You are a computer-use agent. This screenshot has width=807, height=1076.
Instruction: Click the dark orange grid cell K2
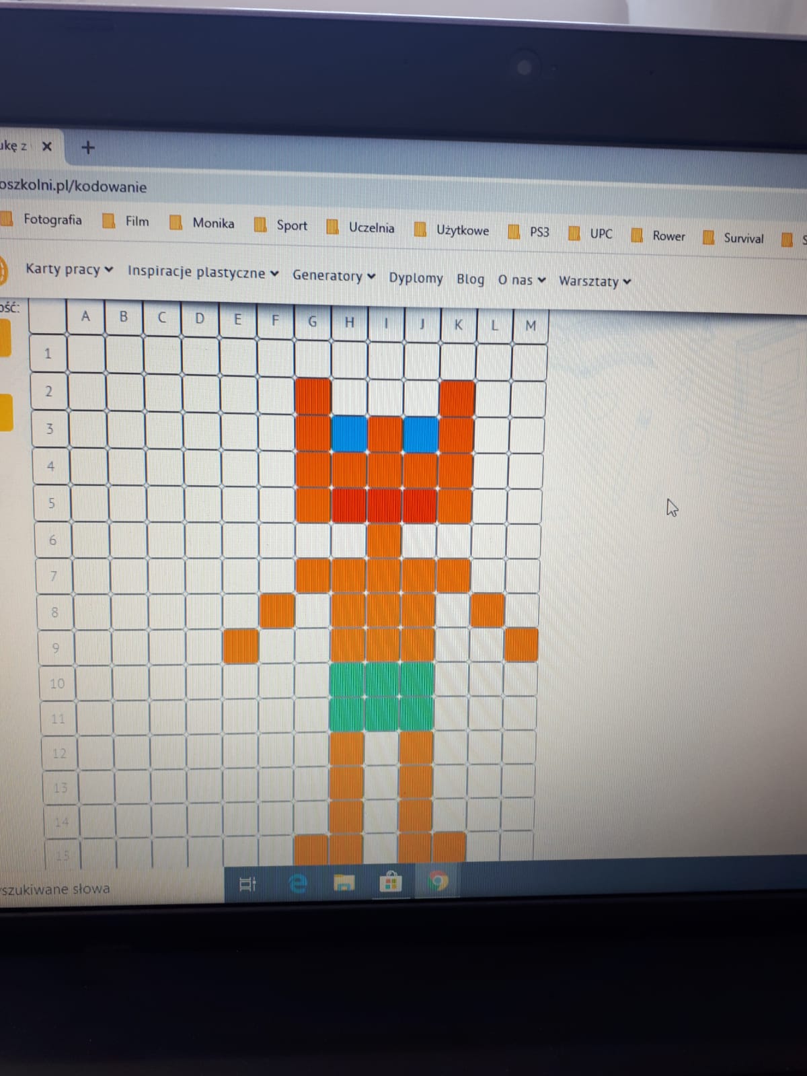(x=457, y=398)
